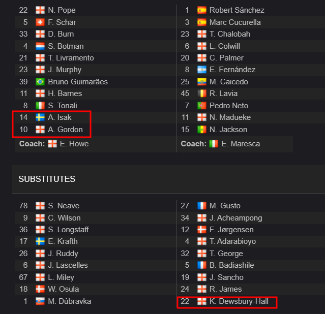This screenshot has height=314, width=325.
Task: Open coach E. Howe profile
Action: [74, 144]
